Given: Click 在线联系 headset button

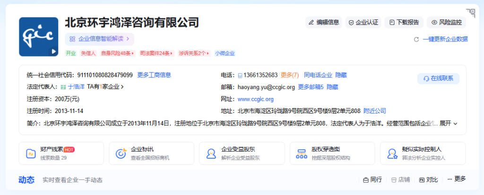Looking at the screenshot, I should [x=438, y=79].
